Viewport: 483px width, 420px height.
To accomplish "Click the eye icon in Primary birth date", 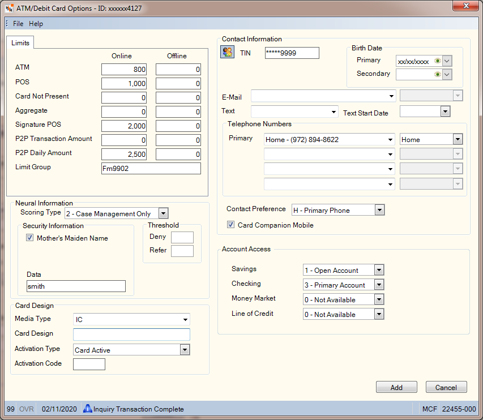I will pos(437,61).
